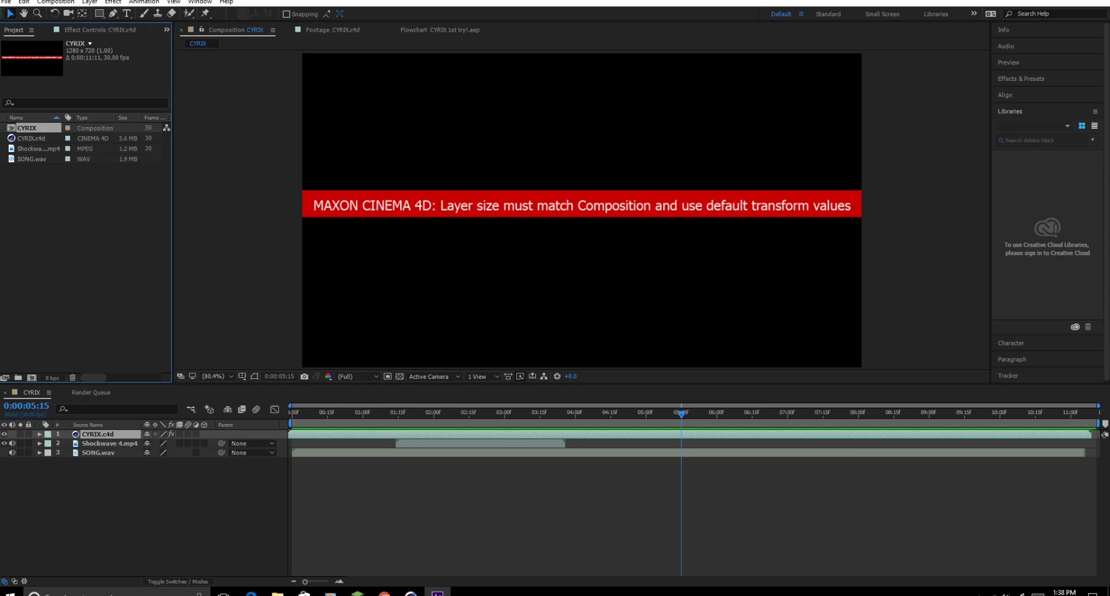Open the Graph Editor icon
Image resolution: width=1110 pixels, height=596 pixels.
coord(275,409)
